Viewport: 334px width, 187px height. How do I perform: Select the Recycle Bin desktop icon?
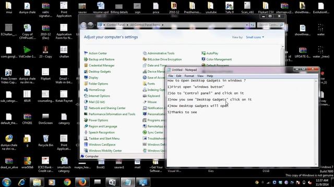tap(45, 141)
